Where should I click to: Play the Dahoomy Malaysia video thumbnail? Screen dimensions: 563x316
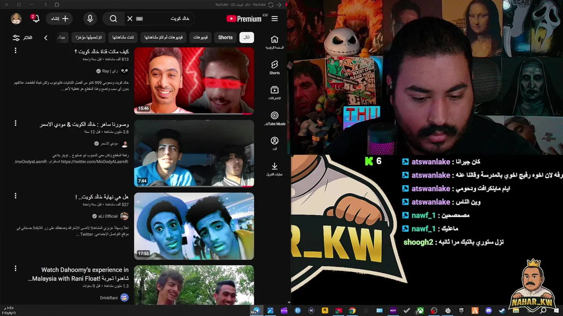tap(194, 285)
